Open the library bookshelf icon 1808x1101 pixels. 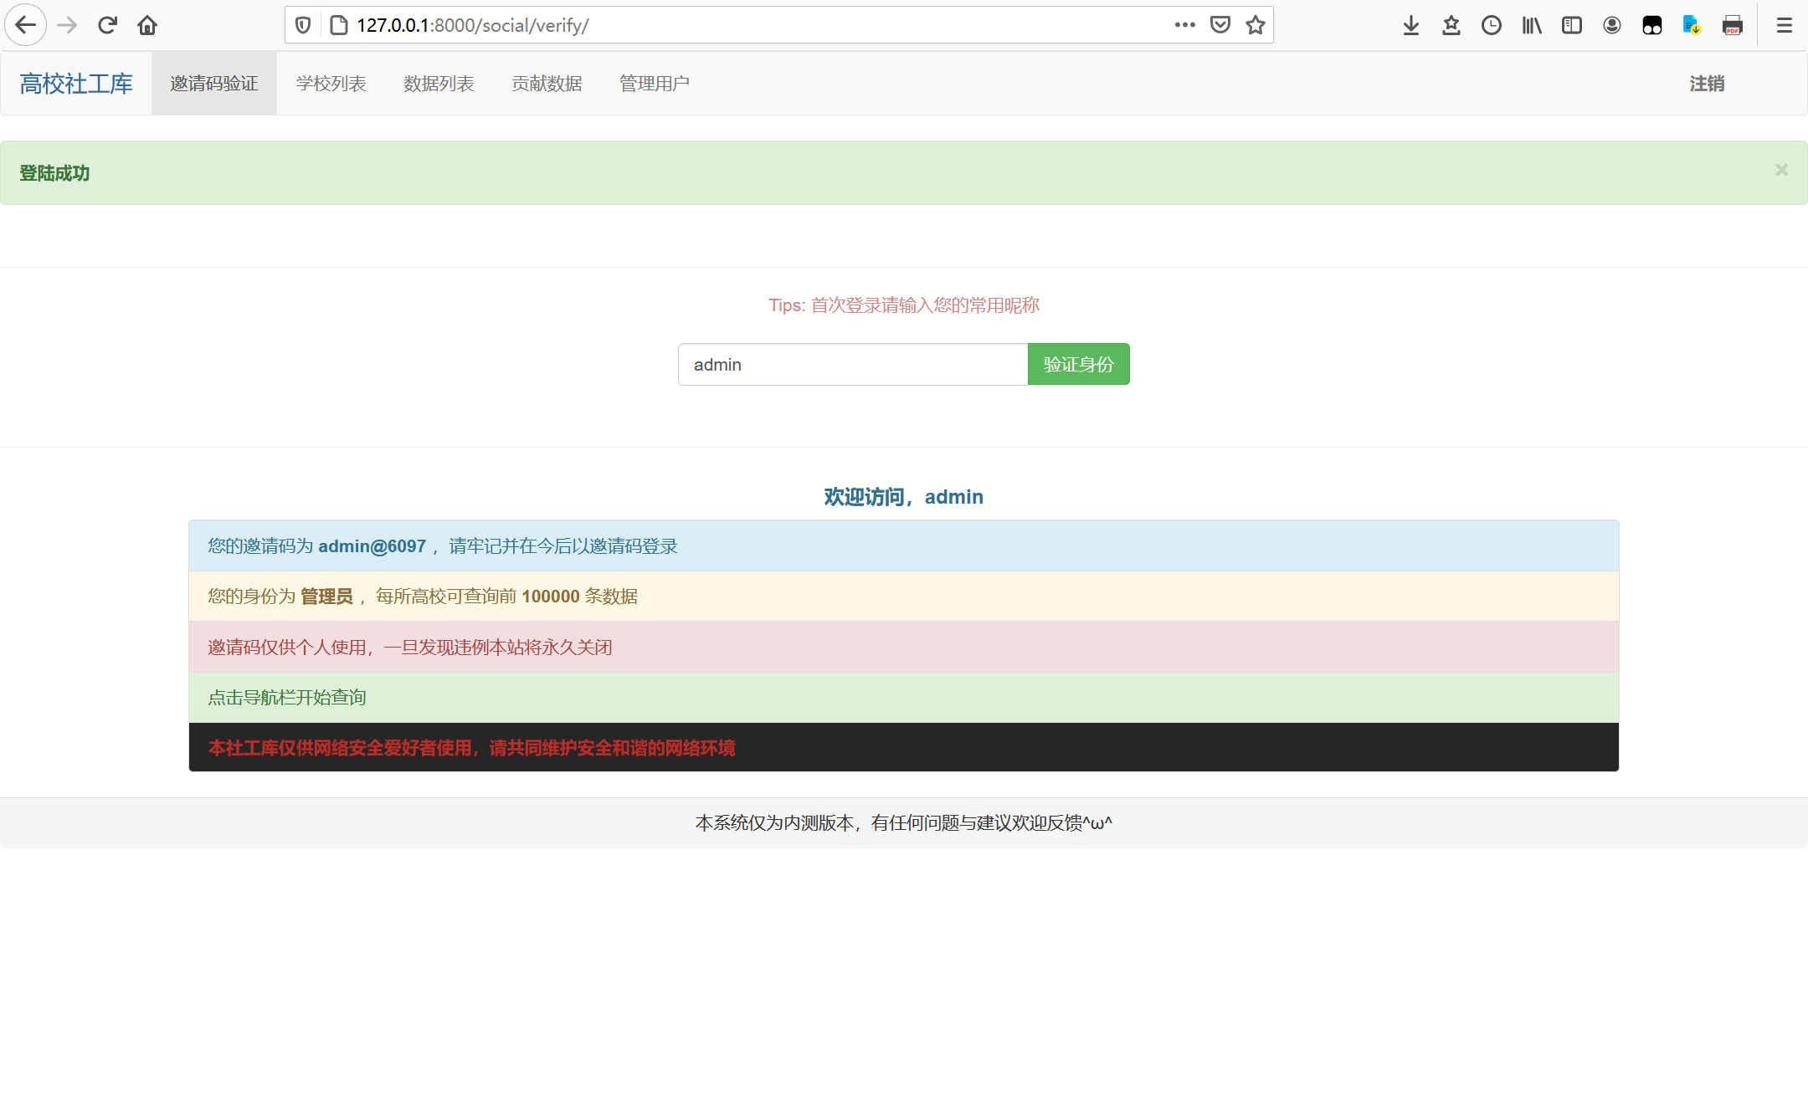(x=1532, y=25)
